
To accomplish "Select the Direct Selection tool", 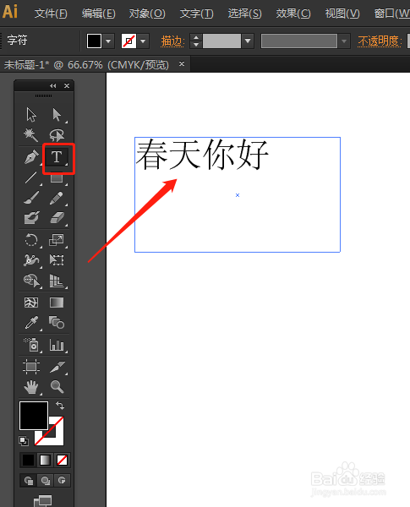I will (x=57, y=114).
